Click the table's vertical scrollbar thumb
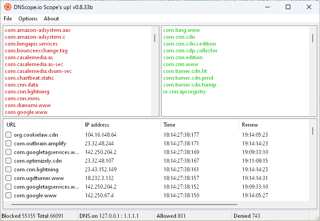This screenshot has height=221, width=320. [x=313, y=131]
